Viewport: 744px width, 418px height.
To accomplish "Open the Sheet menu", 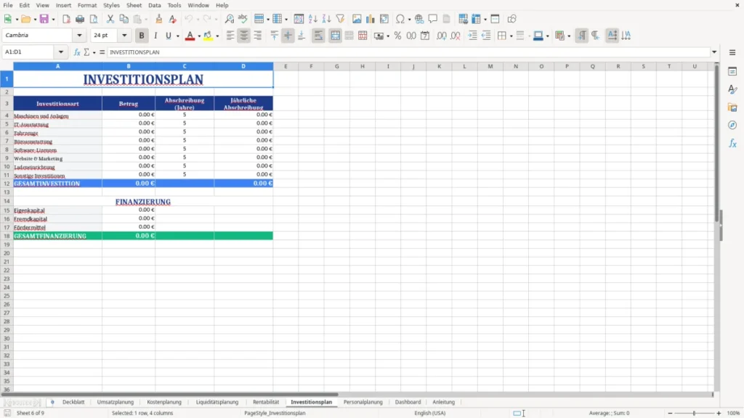I will pos(134,5).
